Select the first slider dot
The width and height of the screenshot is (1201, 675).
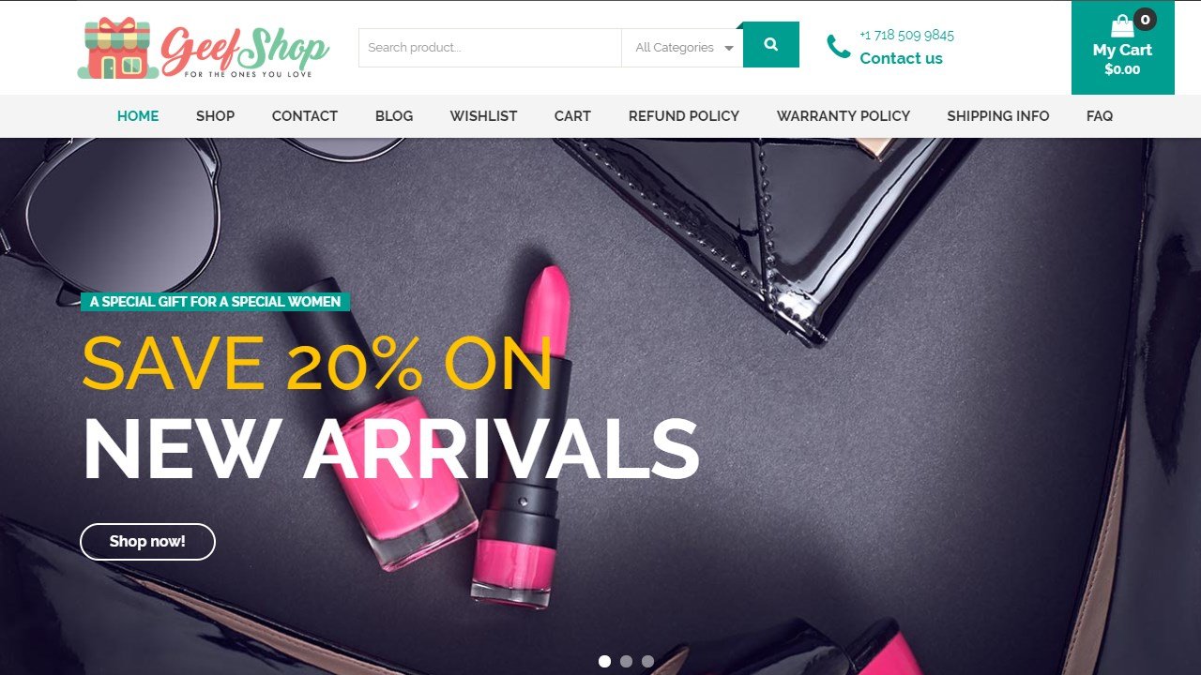(x=604, y=661)
